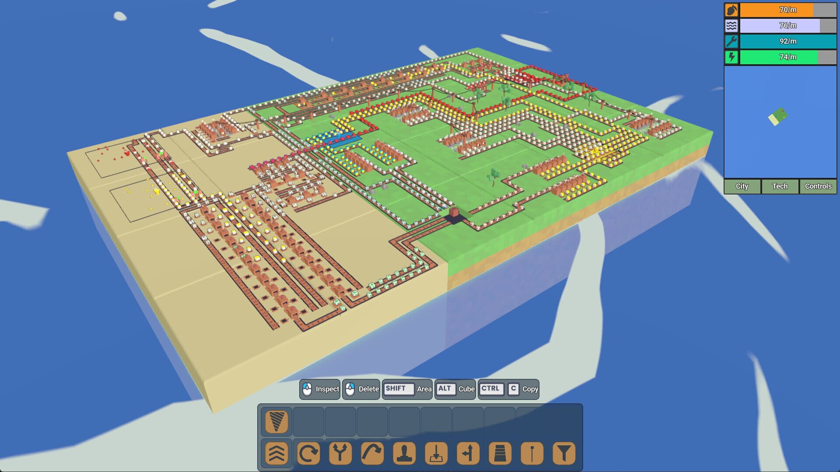Select the lane merger tool

tap(469, 453)
